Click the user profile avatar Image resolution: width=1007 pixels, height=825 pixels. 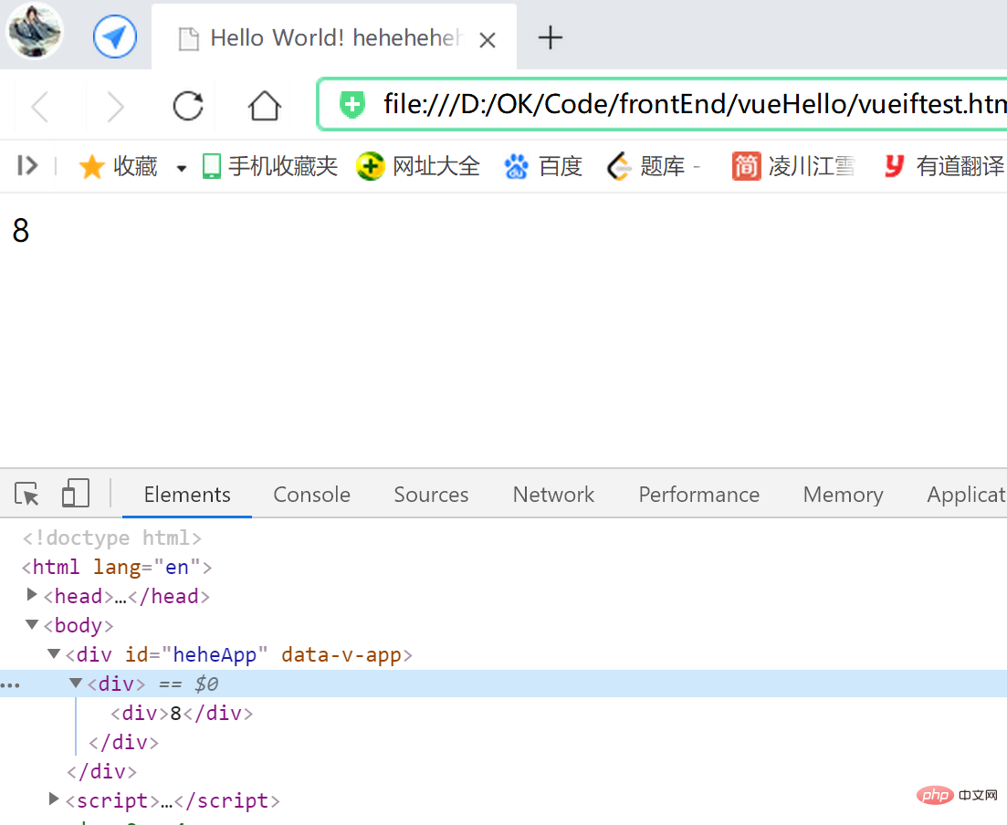[36, 32]
